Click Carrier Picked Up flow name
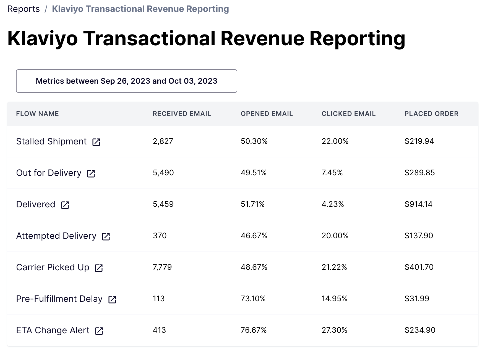Viewport: 485px width, 354px height. click(x=53, y=267)
